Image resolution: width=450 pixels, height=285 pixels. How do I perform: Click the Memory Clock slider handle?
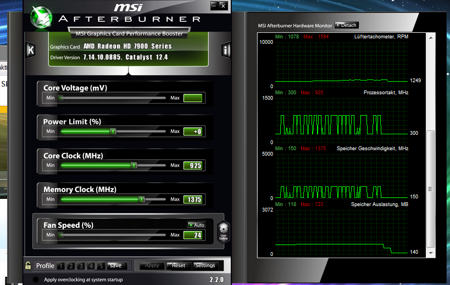[x=142, y=199]
